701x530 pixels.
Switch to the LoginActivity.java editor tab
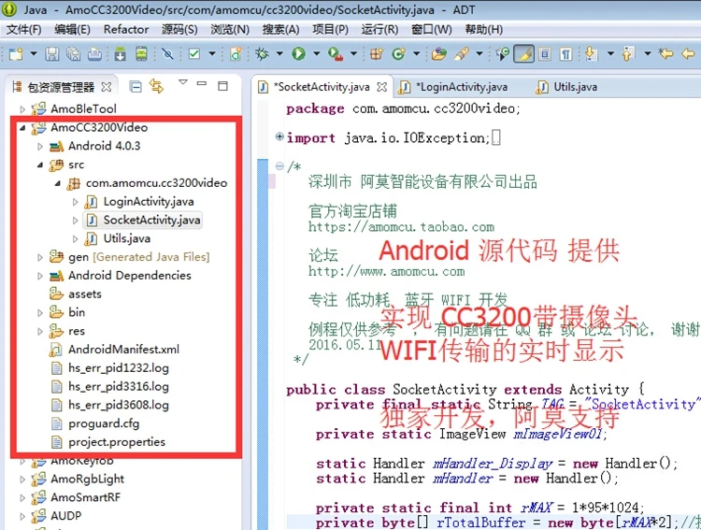coord(462,87)
